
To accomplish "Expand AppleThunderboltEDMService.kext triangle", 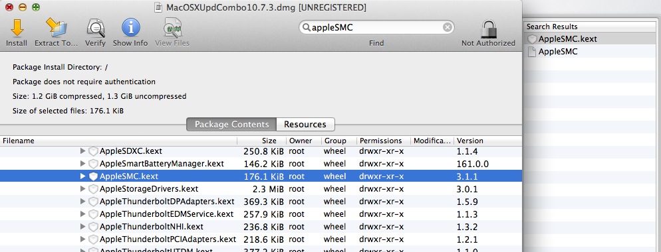I will (82, 214).
